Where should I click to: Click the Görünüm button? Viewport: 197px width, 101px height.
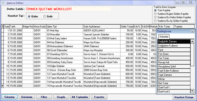(27, 97)
